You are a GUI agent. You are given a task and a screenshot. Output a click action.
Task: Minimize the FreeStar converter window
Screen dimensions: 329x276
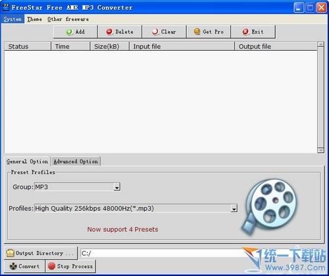click(299, 8)
